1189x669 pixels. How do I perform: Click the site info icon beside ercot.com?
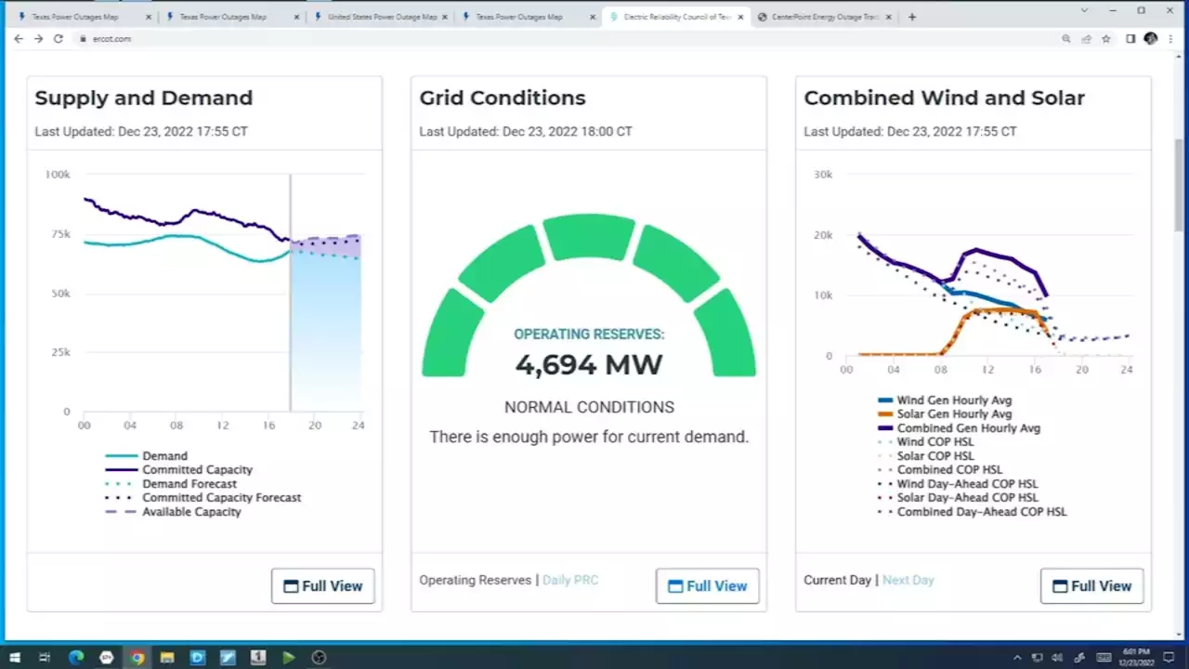tap(83, 39)
